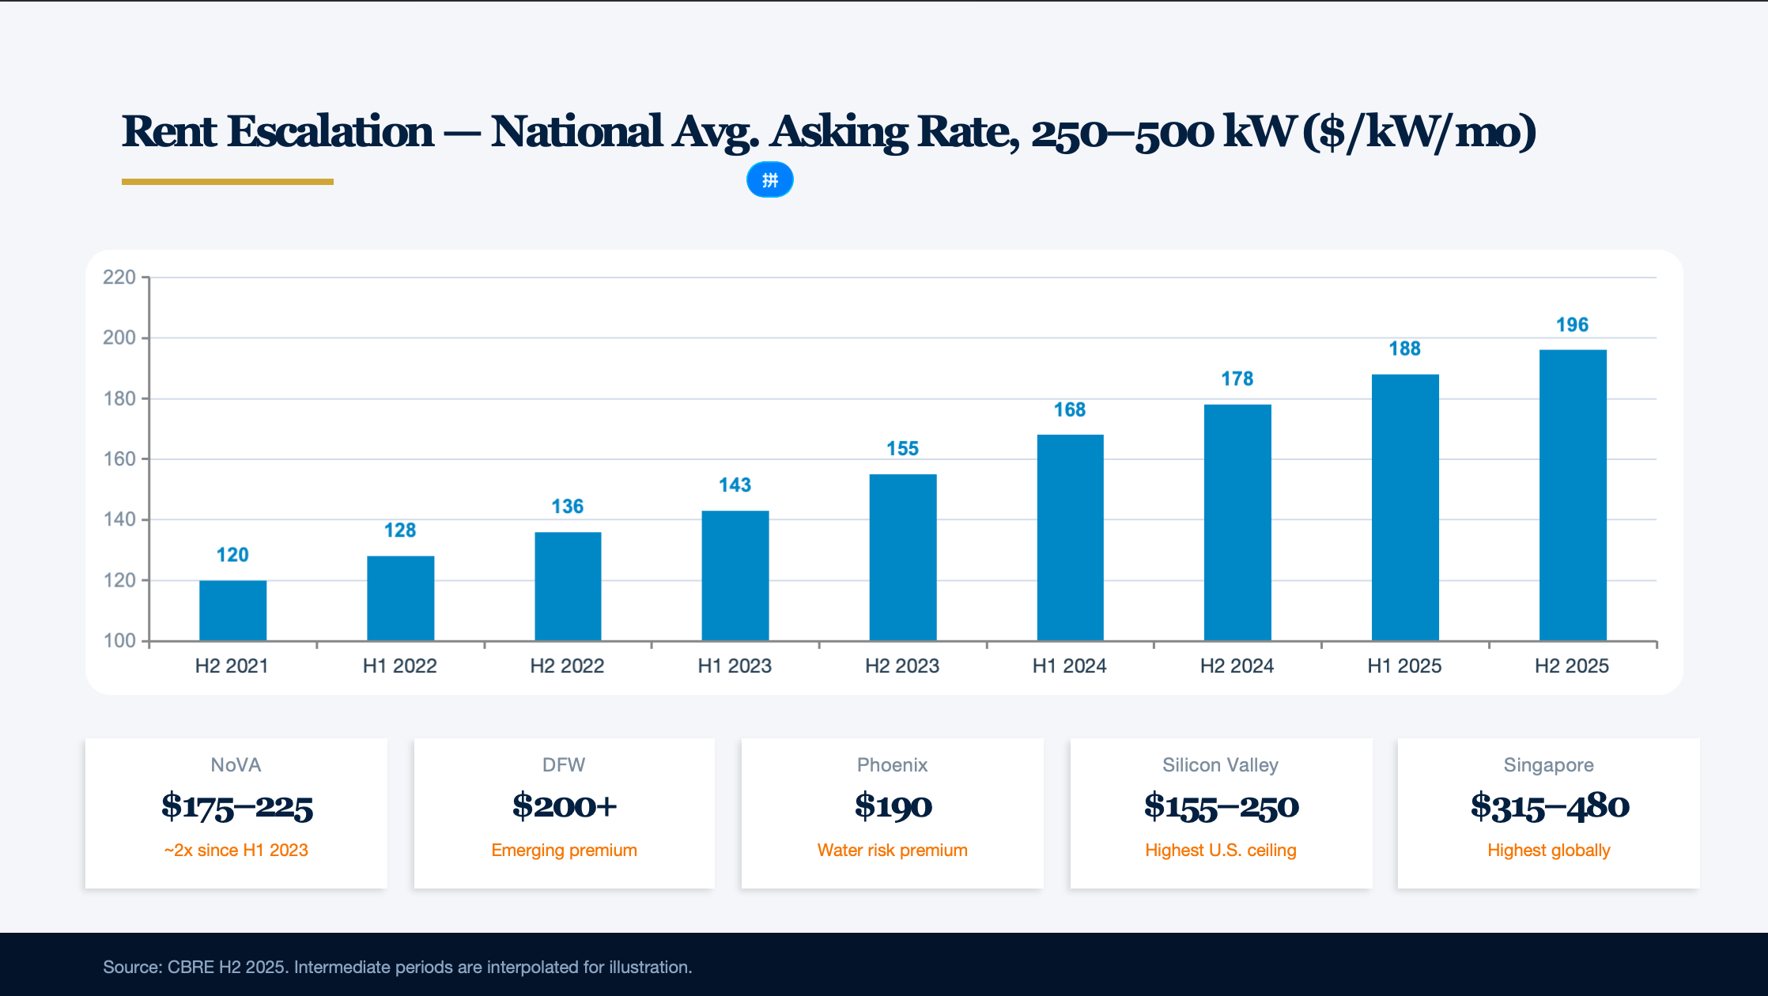Select the DFW $200+ card
This screenshot has height=996, width=1768.
[x=564, y=813]
